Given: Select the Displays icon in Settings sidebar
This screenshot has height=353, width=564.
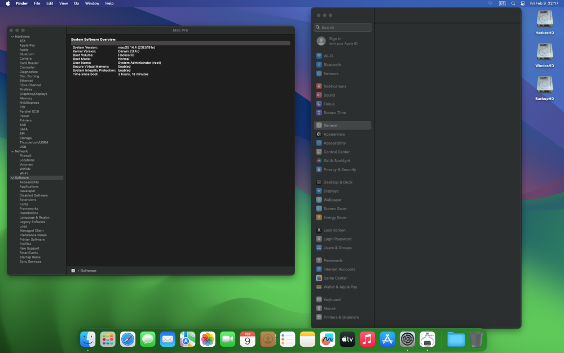Looking at the screenshot, I should click(319, 191).
